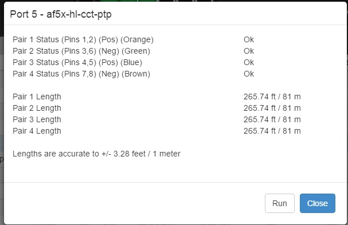Select the Pair 3 Status Blue label
The width and height of the screenshot is (348, 225).
point(77,62)
